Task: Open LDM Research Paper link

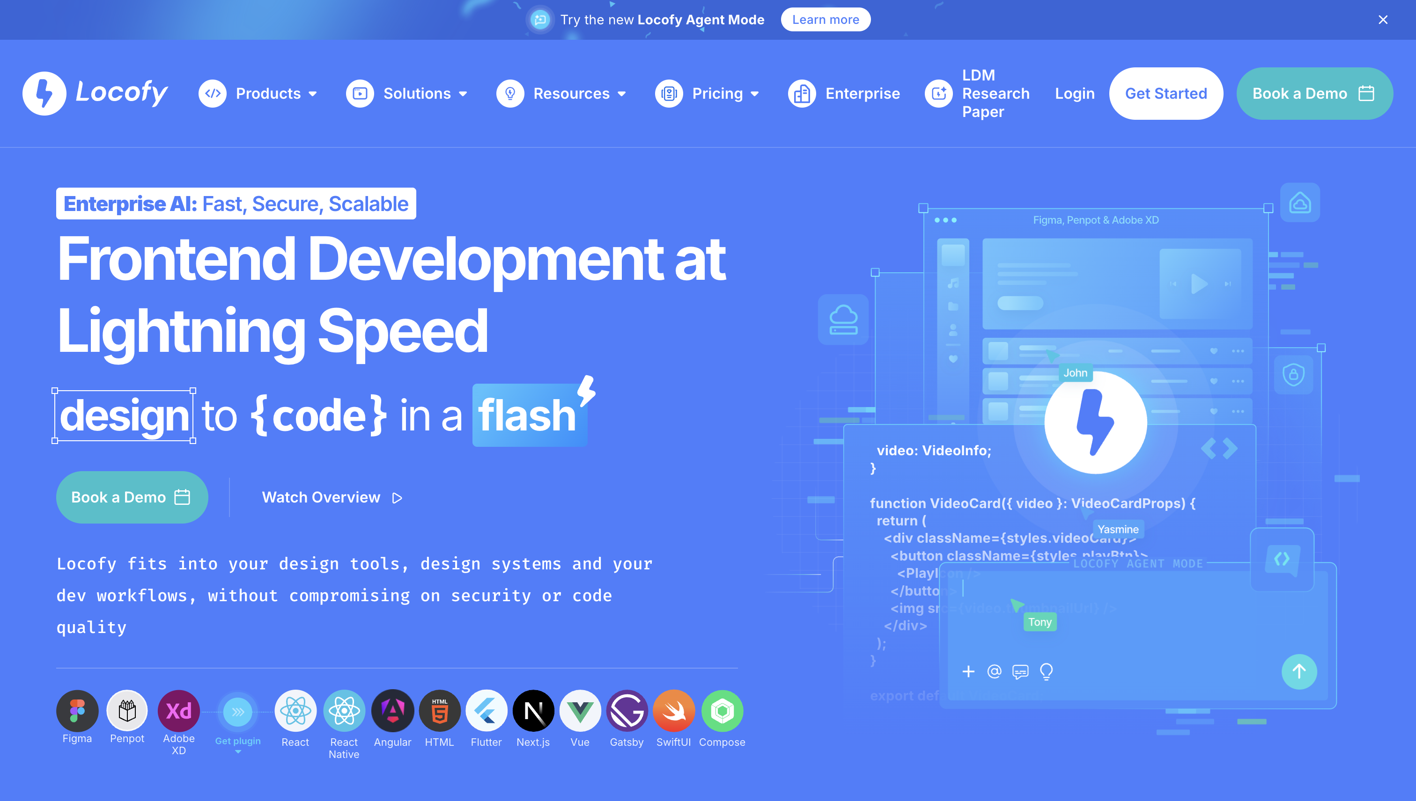Action: tap(995, 94)
